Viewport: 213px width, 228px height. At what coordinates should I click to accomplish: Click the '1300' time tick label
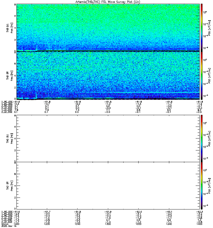coord(108,224)
